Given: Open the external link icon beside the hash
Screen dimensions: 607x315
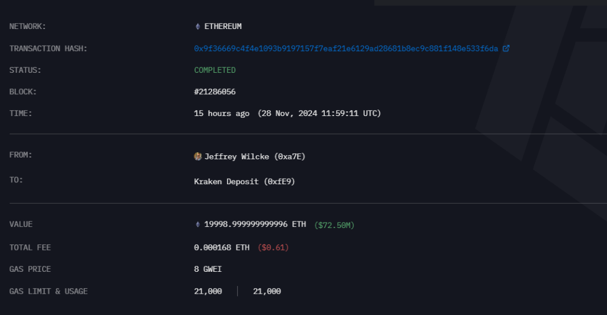Looking at the screenshot, I should pos(506,49).
